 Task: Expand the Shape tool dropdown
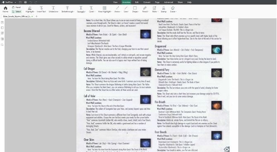(x=138, y=12)
